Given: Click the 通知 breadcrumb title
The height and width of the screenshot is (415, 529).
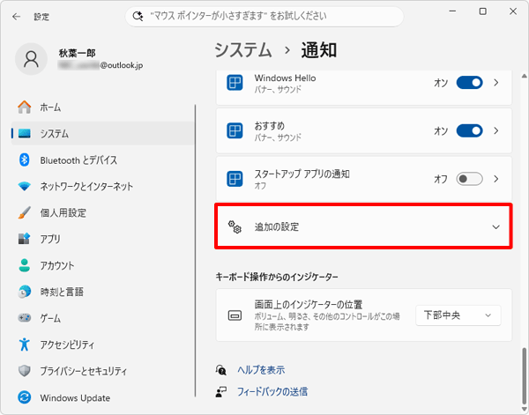Looking at the screenshot, I should (319, 50).
